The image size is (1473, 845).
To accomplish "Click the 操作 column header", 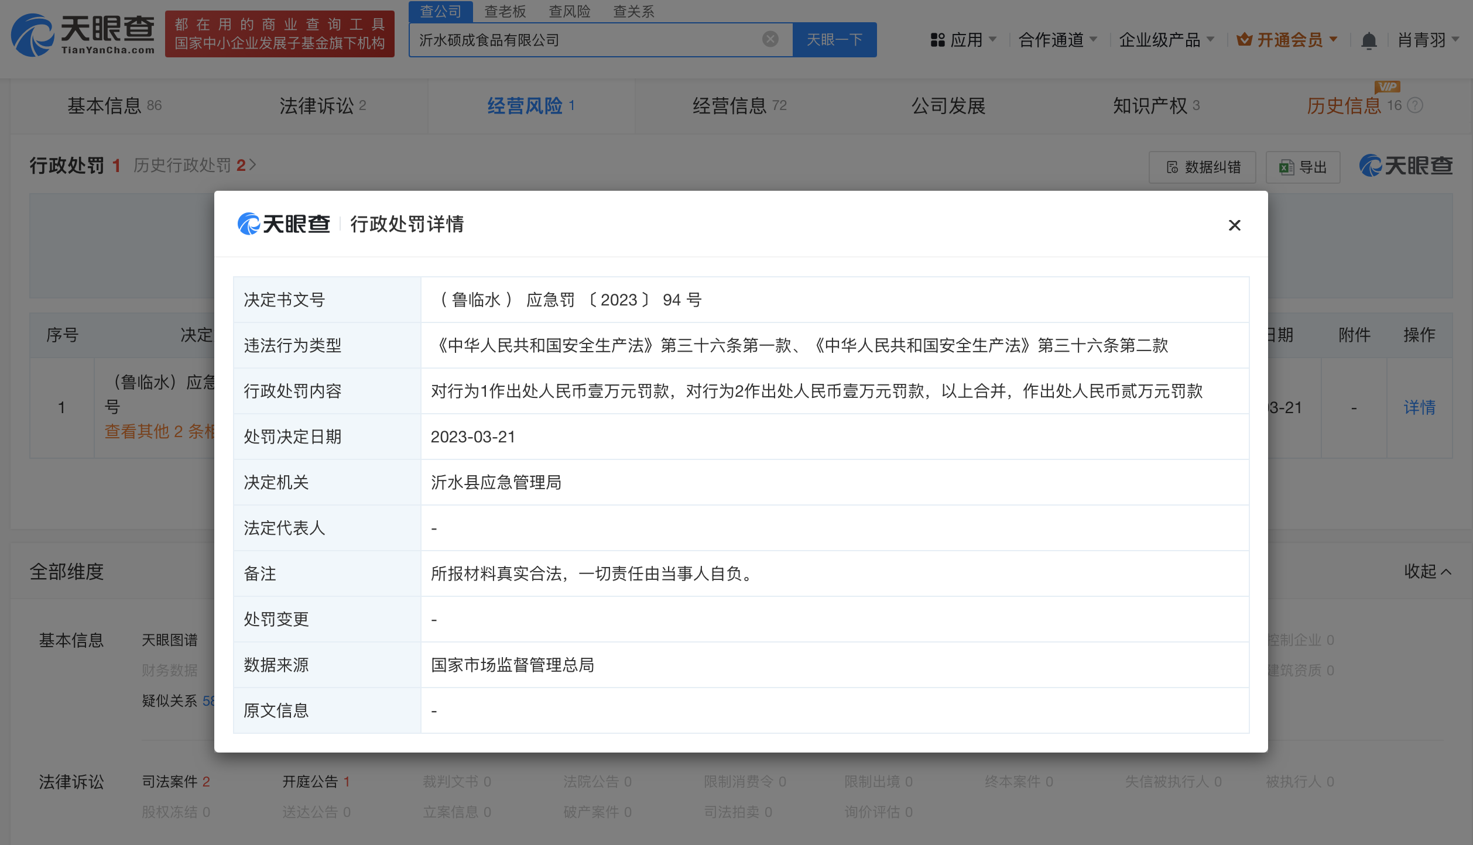I will coord(1419,335).
